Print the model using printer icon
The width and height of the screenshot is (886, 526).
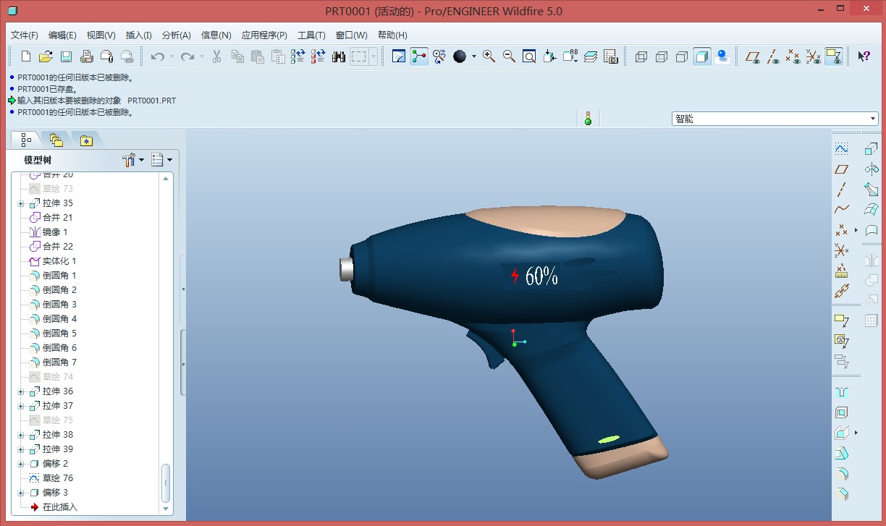coord(86,56)
